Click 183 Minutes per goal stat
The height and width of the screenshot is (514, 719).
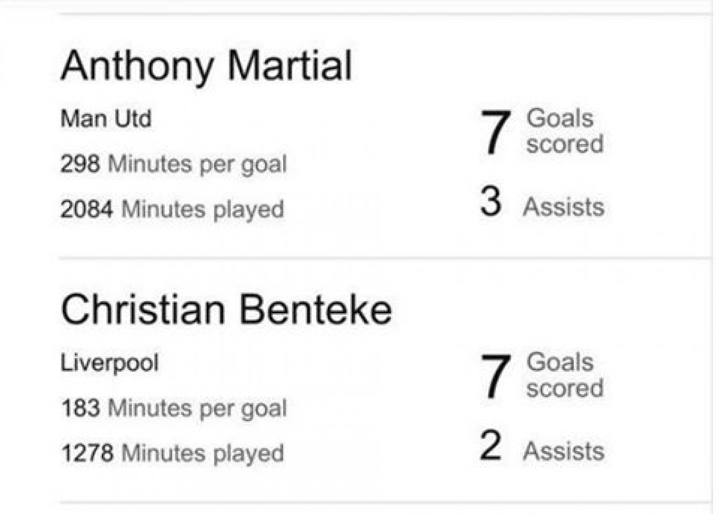click(x=174, y=408)
